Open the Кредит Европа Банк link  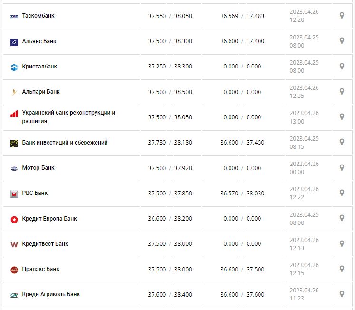49,219
